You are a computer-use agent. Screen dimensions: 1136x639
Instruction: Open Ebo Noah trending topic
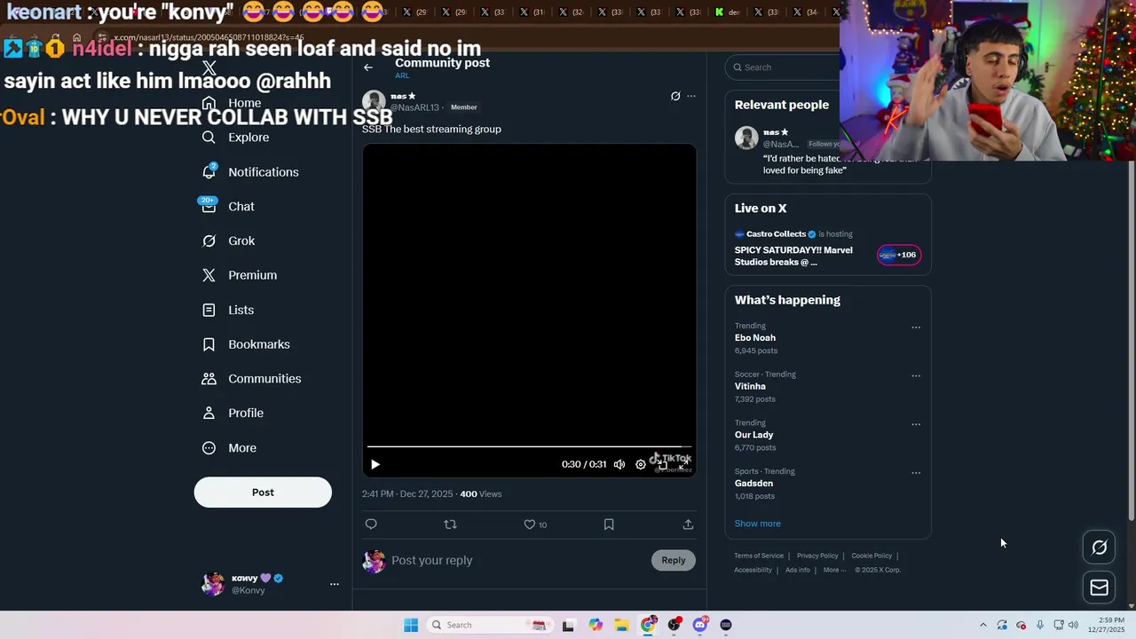[755, 338]
